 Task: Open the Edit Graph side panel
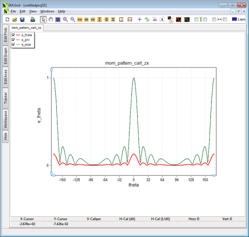click(6, 56)
